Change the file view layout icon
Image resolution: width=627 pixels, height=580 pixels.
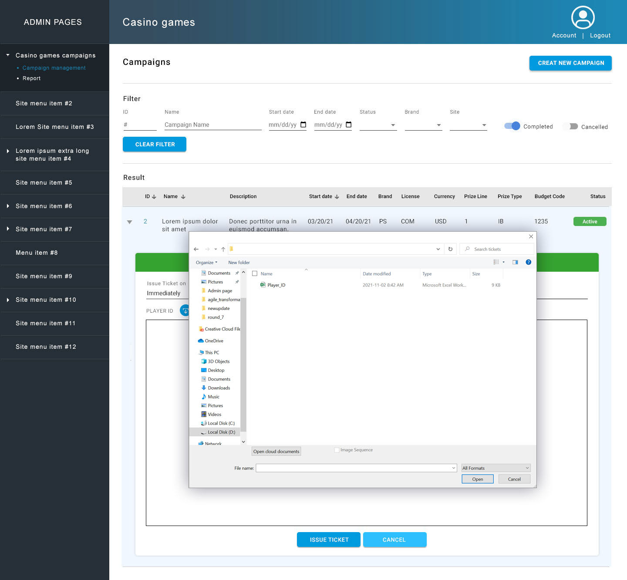pyautogui.click(x=496, y=262)
